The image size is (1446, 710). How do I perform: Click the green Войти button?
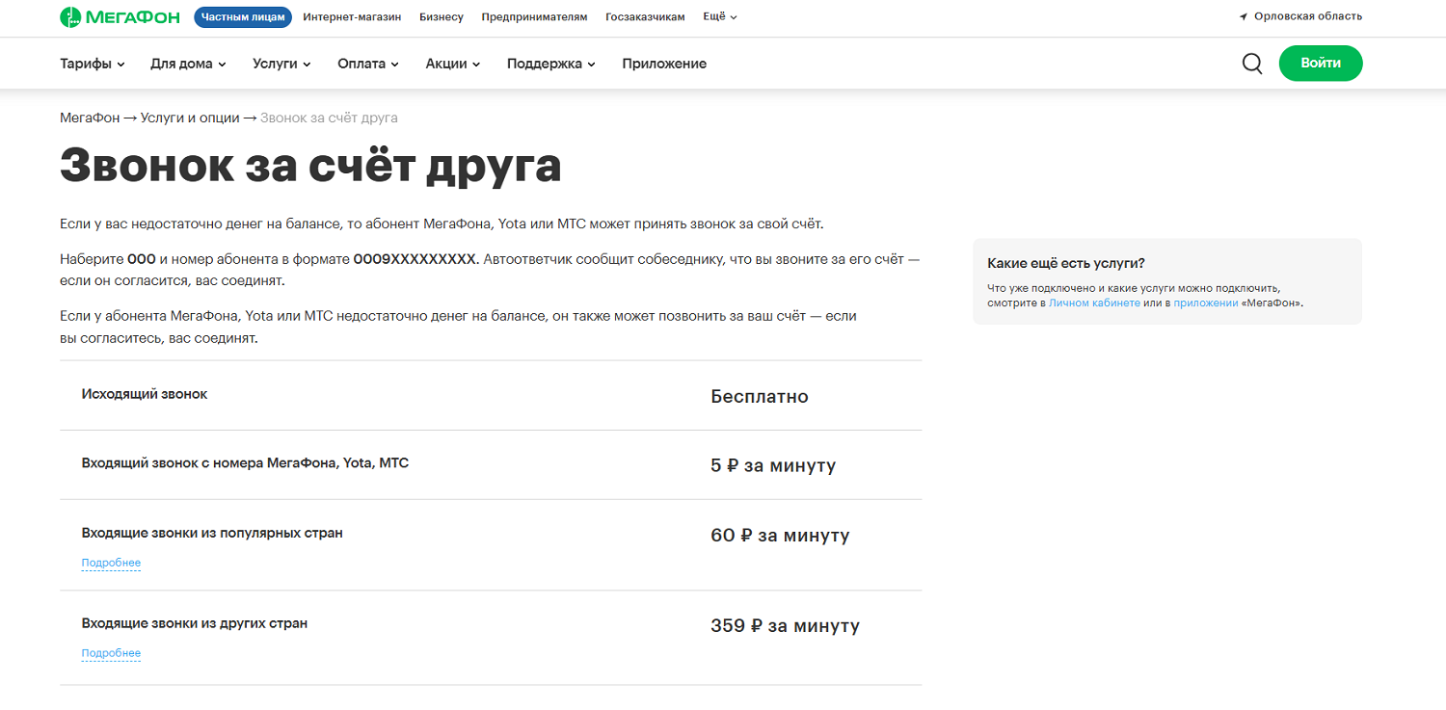tap(1321, 63)
